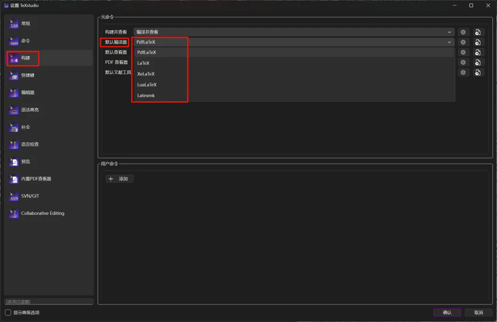Viewport: 497px width, 322px height.
Task: Open the 内置PDF查看器 settings page
Action: 49,179
